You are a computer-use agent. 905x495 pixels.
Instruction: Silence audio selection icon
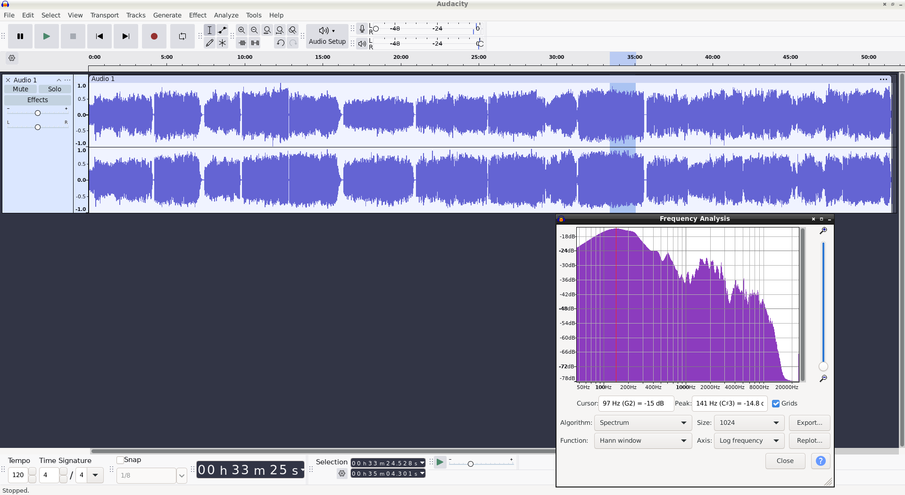point(255,43)
